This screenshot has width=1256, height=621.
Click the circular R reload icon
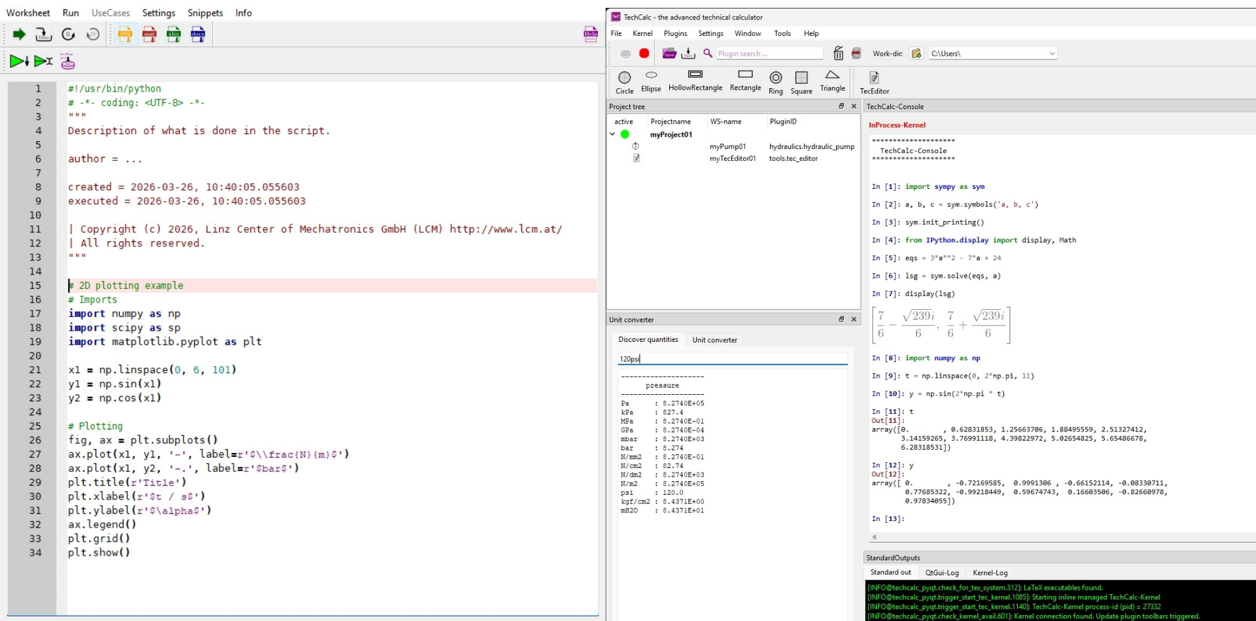pos(68,35)
